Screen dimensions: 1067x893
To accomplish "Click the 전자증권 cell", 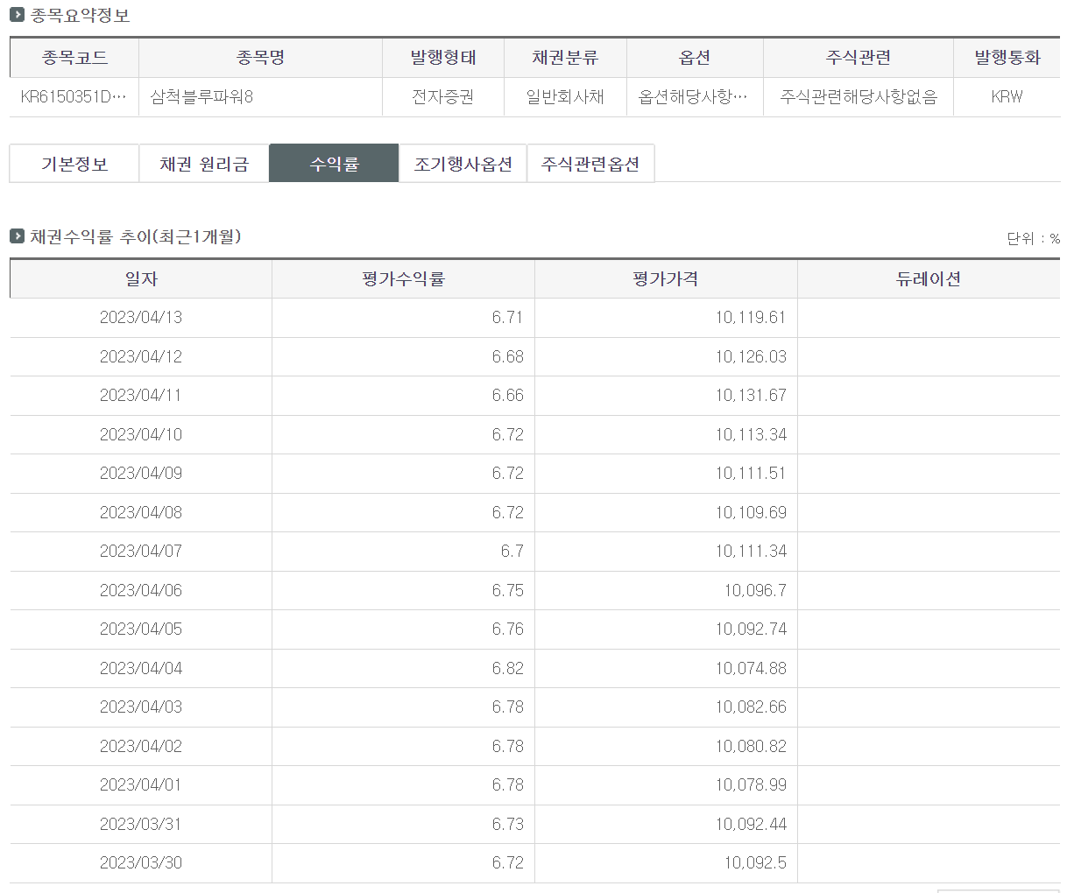I will click(443, 97).
